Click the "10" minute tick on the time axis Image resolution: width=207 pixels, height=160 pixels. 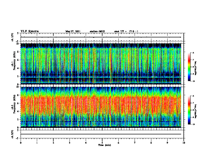coord(184,143)
